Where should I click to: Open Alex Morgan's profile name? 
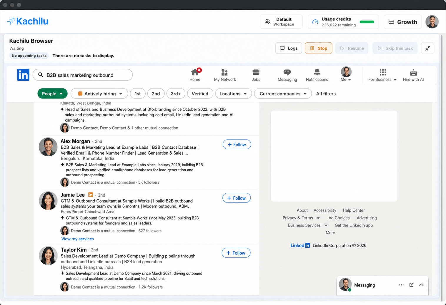pyautogui.click(x=75, y=141)
